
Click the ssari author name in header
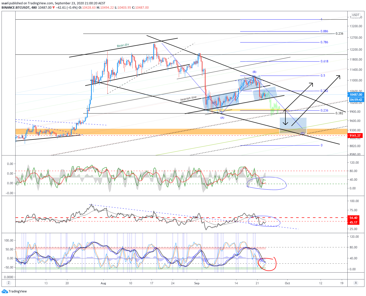[5, 3]
